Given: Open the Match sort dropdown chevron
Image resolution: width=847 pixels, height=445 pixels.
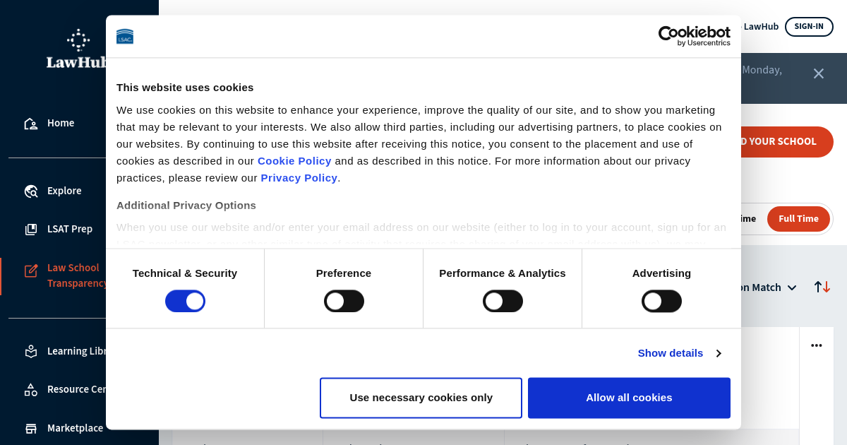Looking at the screenshot, I should pyautogui.click(x=792, y=287).
